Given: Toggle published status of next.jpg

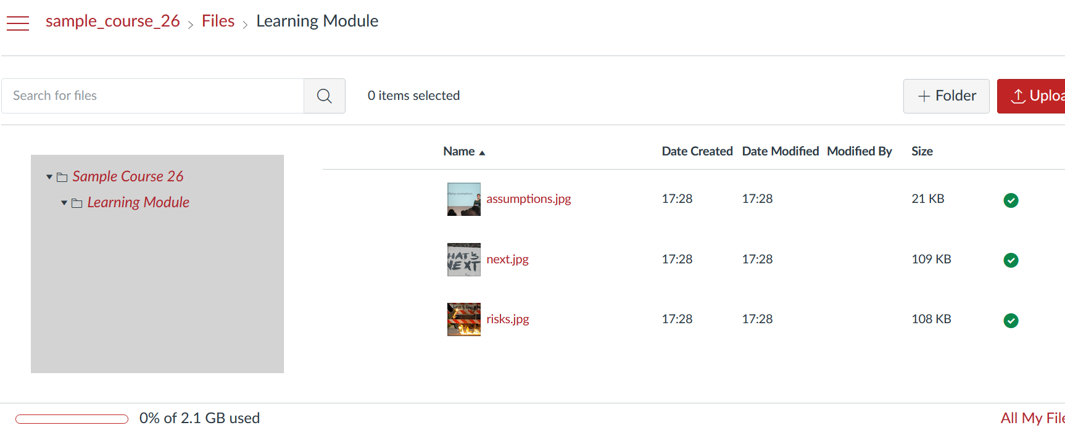Looking at the screenshot, I should point(1011,260).
